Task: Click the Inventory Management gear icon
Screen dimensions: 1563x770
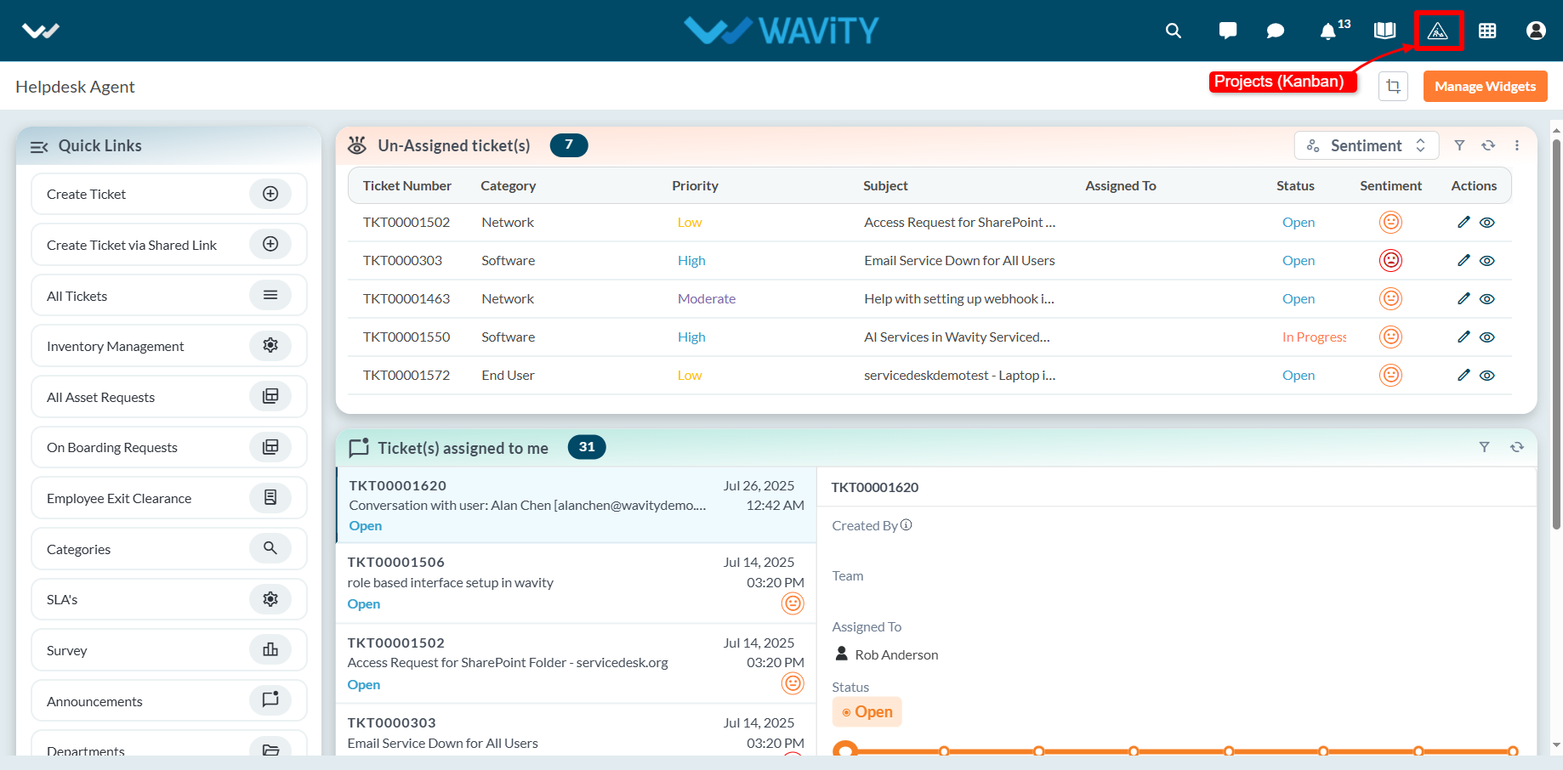Action: point(270,345)
